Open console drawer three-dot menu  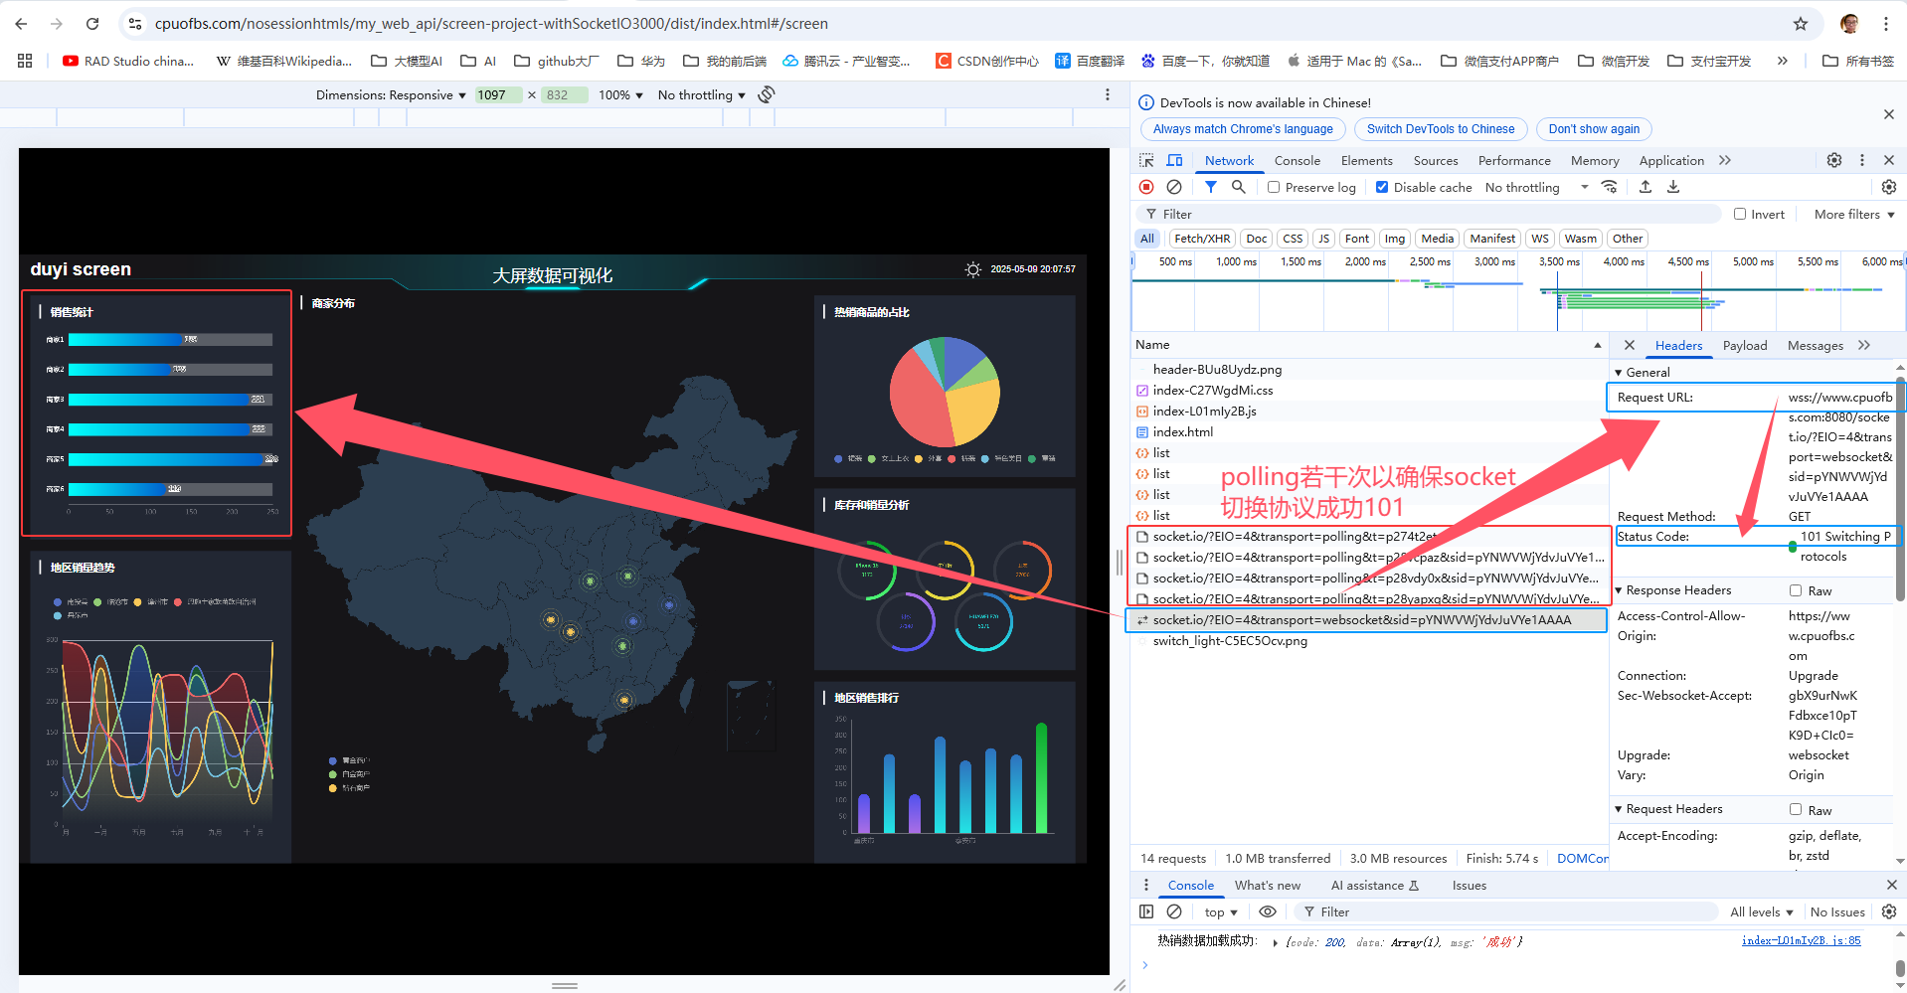[1146, 885]
